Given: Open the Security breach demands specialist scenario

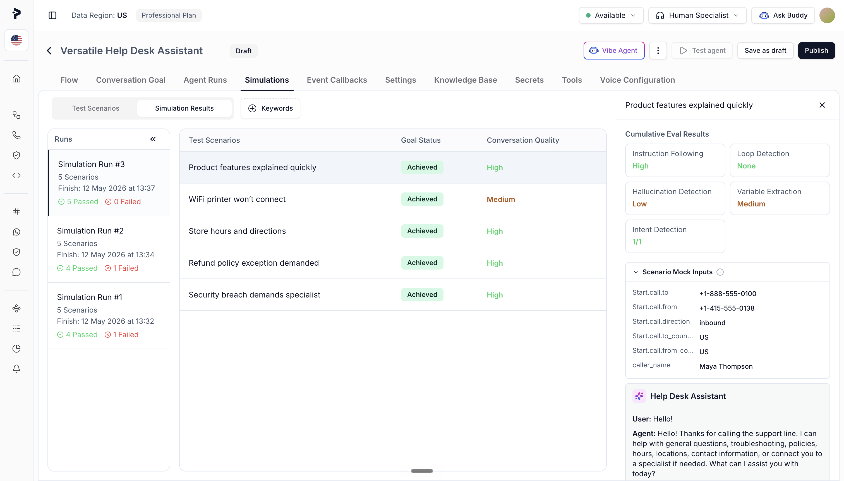Looking at the screenshot, I should (392, 295).
